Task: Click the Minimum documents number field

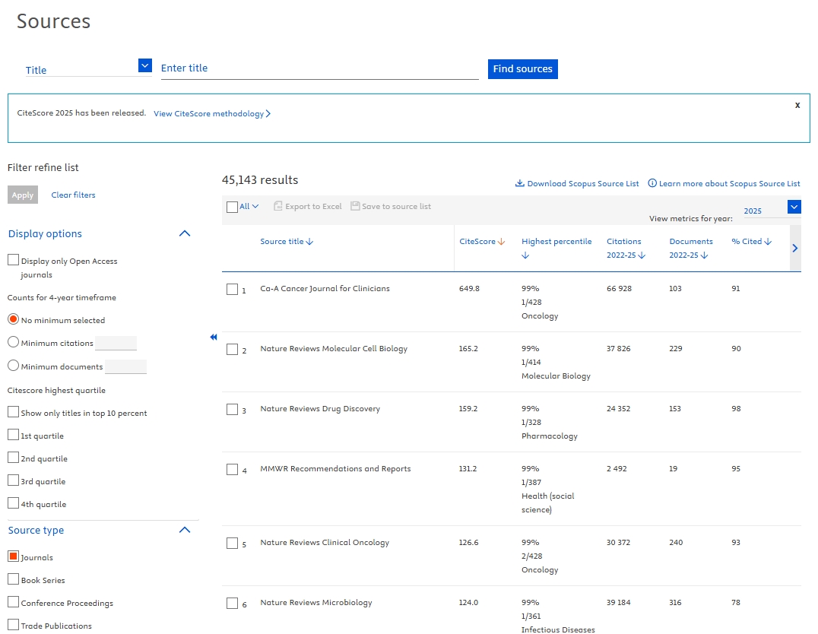Action: click(x=125, y=366)
